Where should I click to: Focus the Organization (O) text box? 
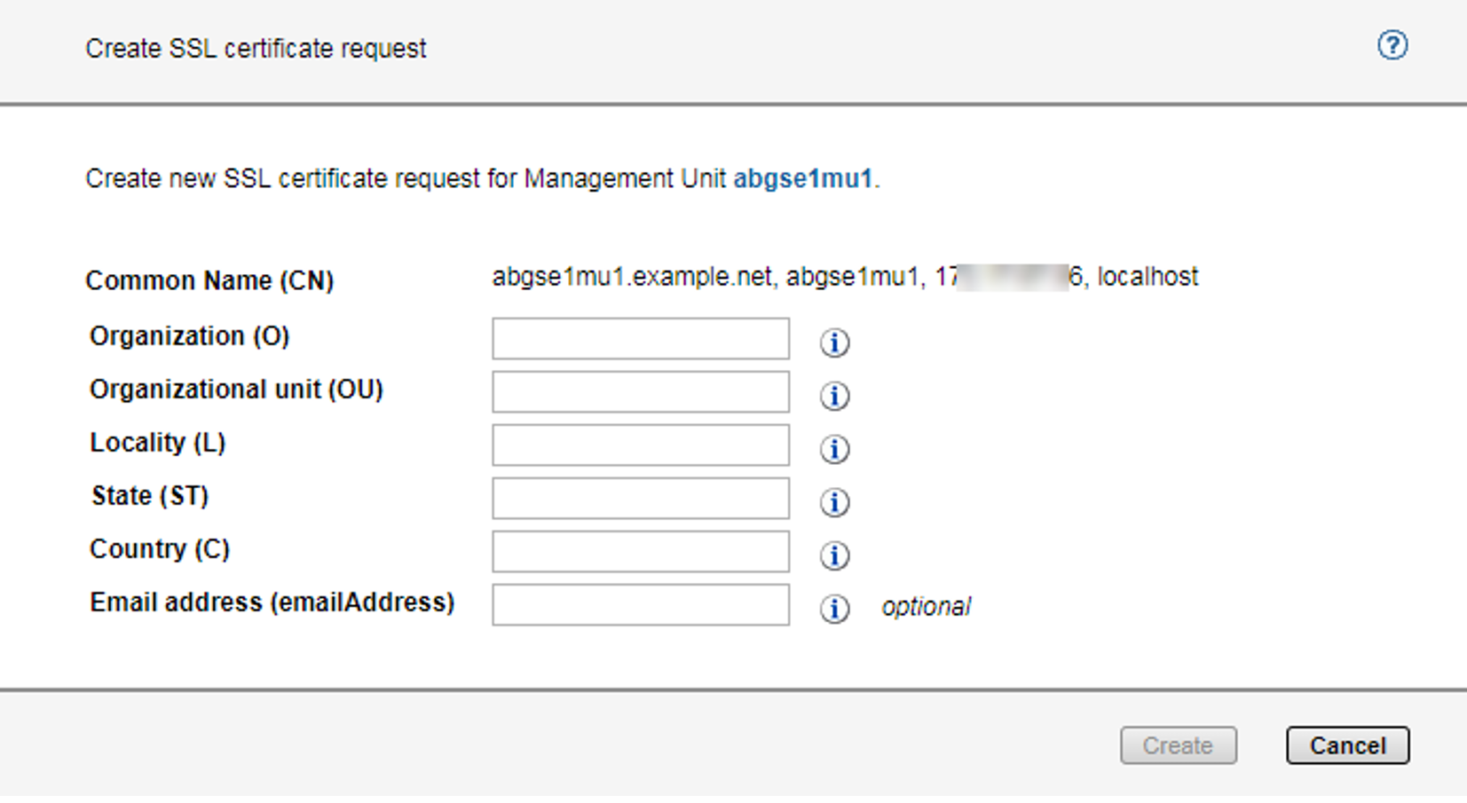(x=640, y=339)
